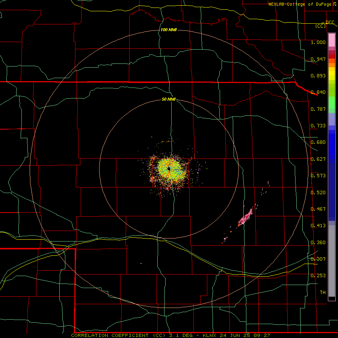Click the 1.000 legend value
This screenshot has height=338, width=338.
point(318,42)
